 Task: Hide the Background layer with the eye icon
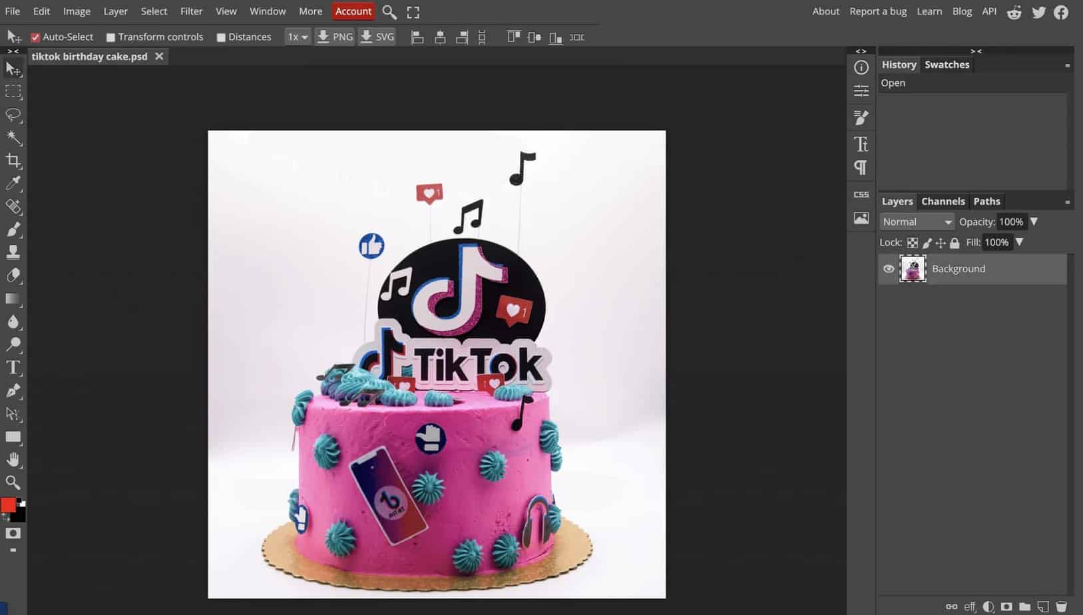point(888,269)
